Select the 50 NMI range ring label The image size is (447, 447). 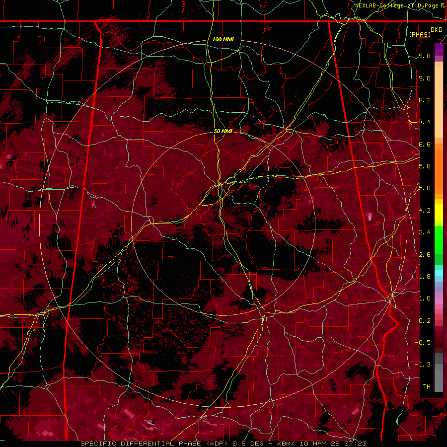tap(223, 131)
